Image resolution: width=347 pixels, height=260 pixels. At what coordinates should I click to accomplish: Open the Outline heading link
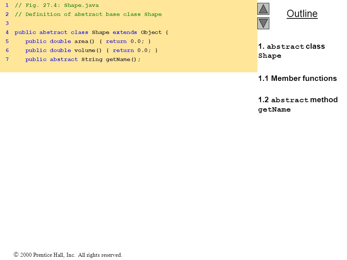point(302,14)
